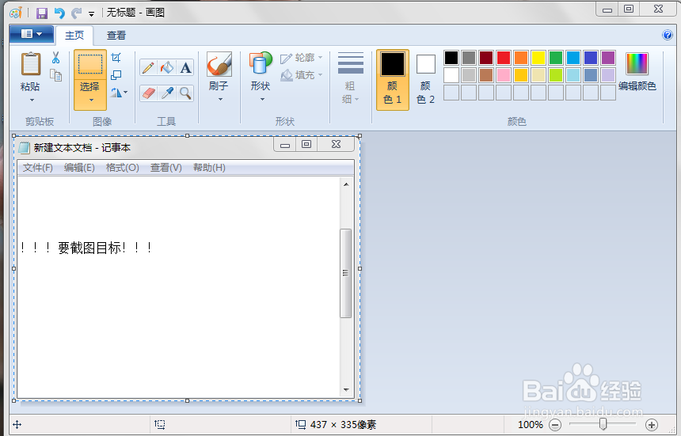Click the copy icon
The image size is (681, 436).
point(55,75)
